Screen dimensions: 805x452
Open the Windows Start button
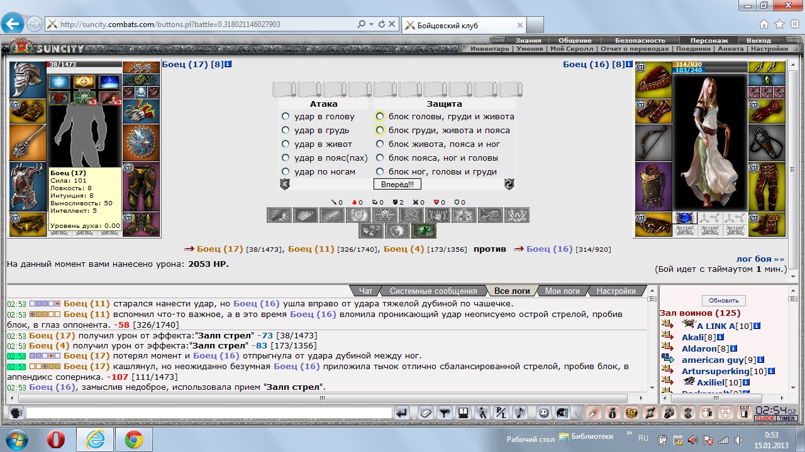point(15,439)
